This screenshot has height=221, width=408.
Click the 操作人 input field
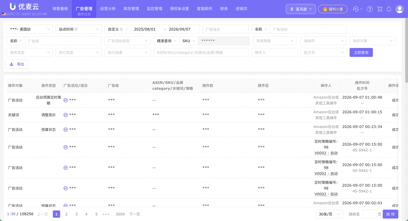pos(274,53)
